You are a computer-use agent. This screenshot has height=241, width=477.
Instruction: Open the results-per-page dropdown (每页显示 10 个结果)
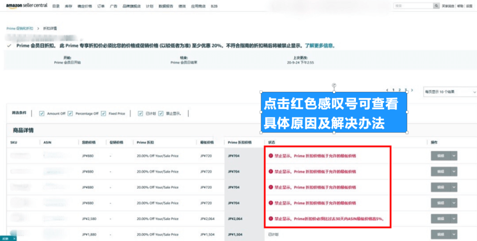tap(450, 92)
